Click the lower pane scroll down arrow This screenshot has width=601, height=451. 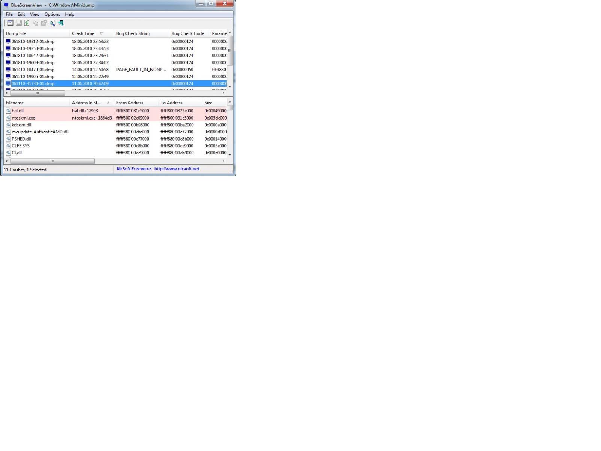click(x=230, y=155)
